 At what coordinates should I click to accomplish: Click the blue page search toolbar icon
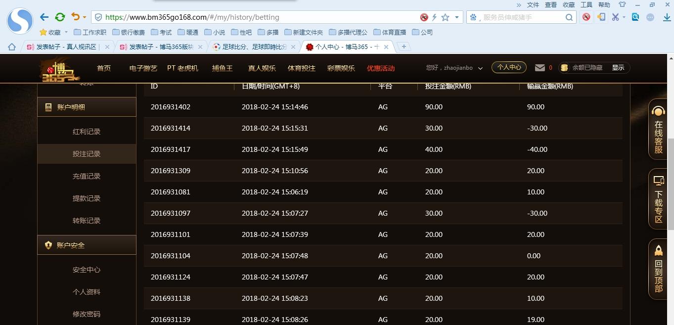635,17
